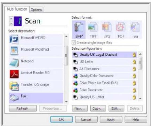
Task: Open the Options tab
Action: (36, 10)
